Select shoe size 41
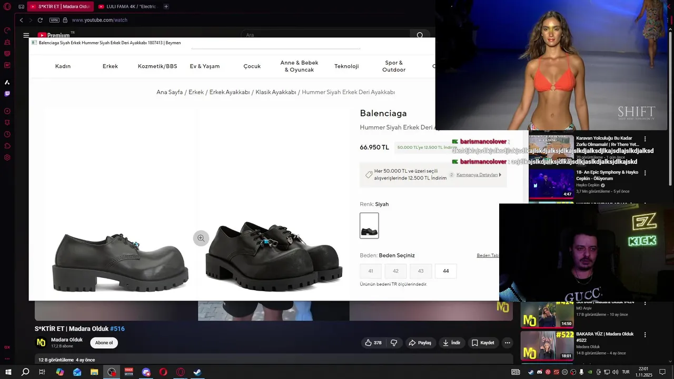This screenshot has height=379, width=674. click(371, 271)
